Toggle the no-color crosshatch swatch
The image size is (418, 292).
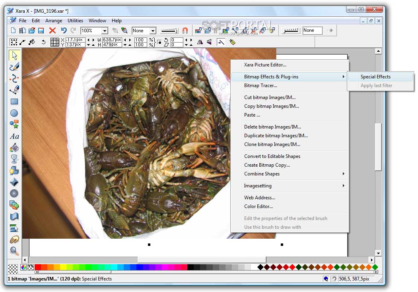[x=13, y=269]
